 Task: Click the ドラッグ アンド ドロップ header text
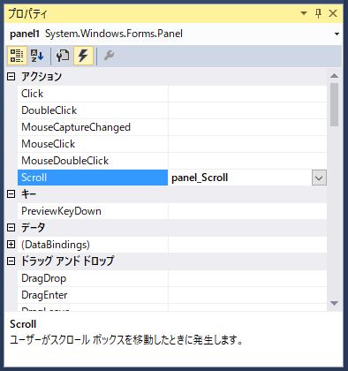click(67, 261)
